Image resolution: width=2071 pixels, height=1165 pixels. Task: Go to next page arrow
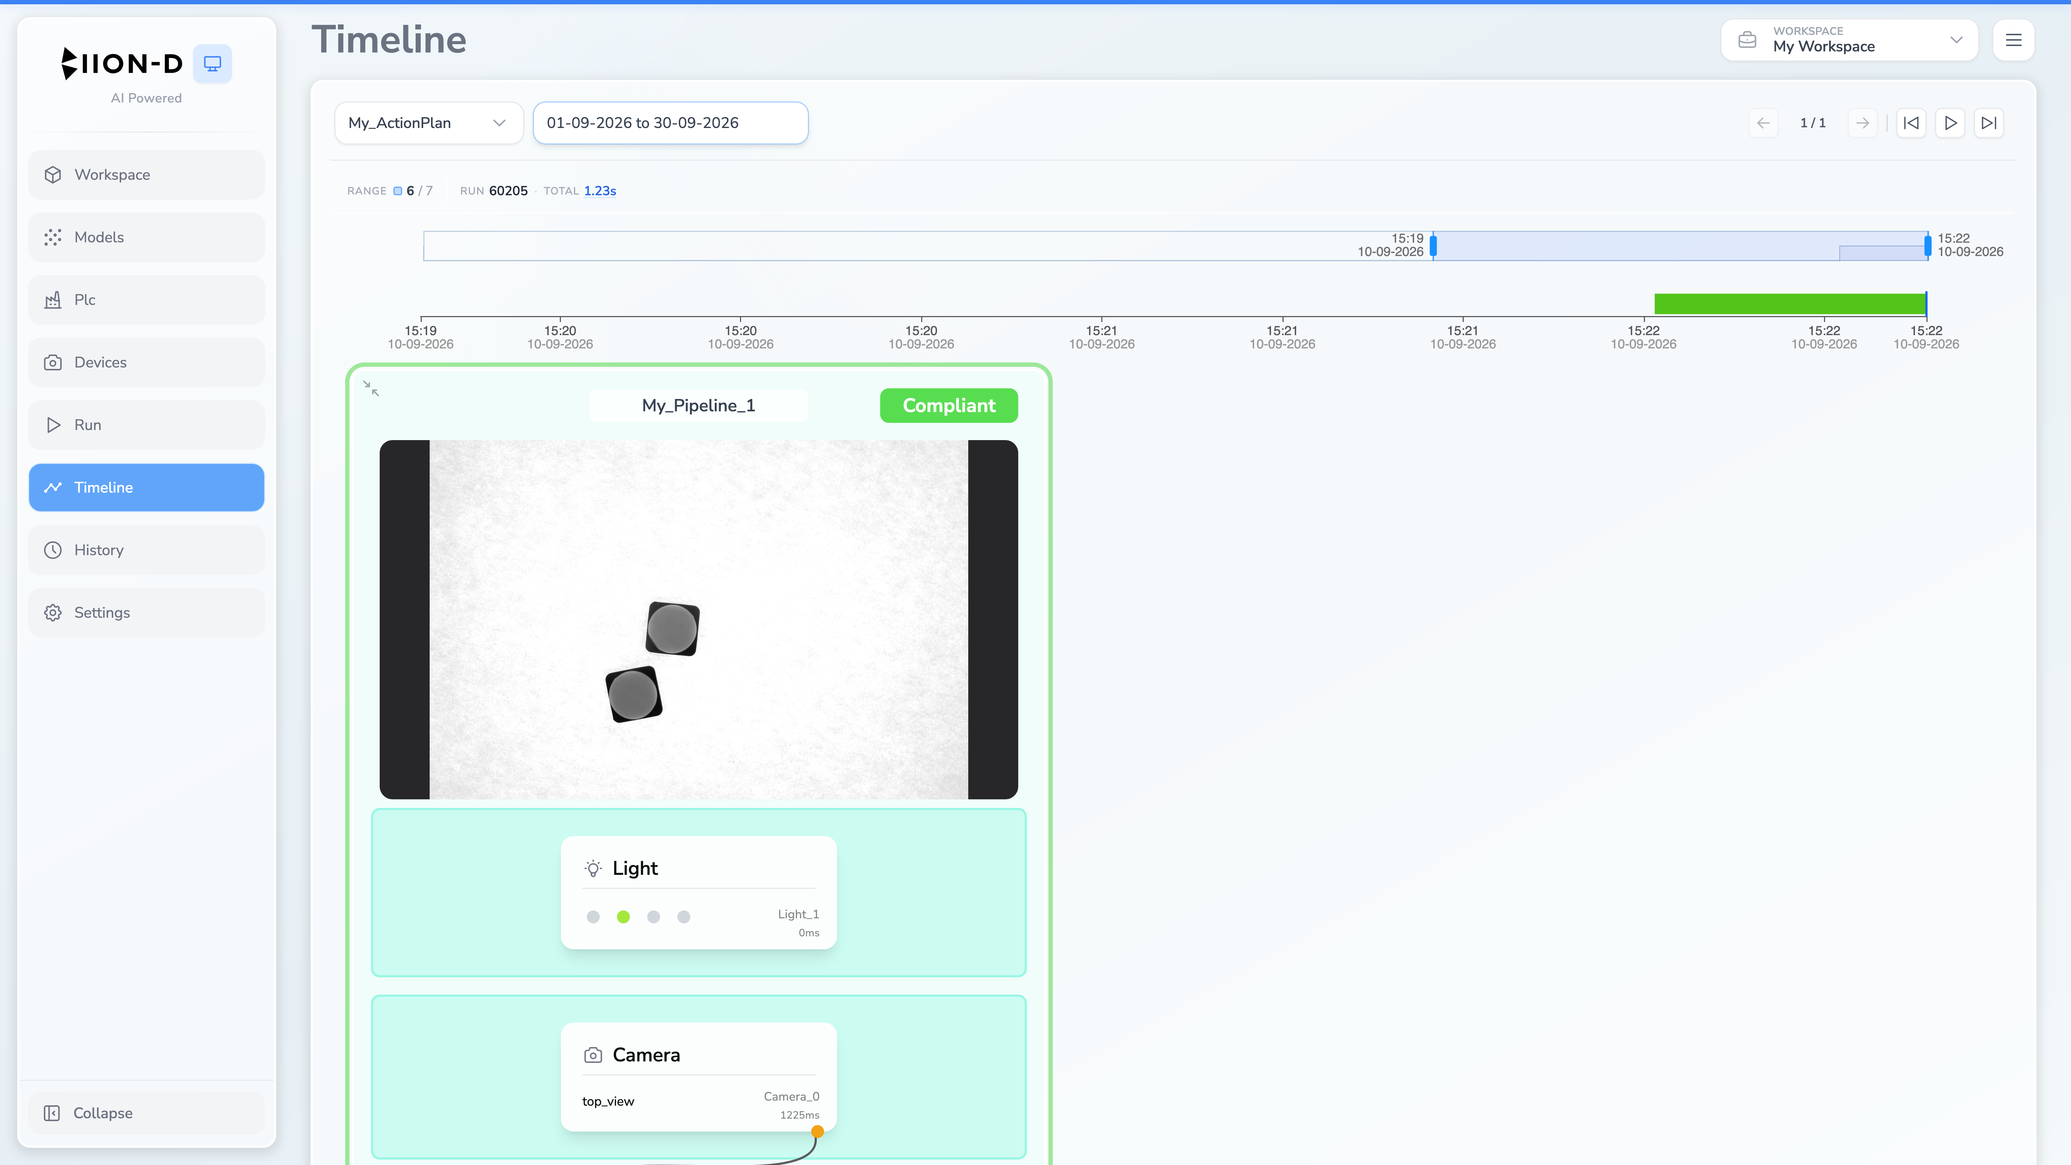click(x=1862, y=123)
